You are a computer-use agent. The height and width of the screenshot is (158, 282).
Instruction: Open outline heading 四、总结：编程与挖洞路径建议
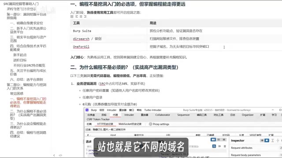click(x=28, y=134)
